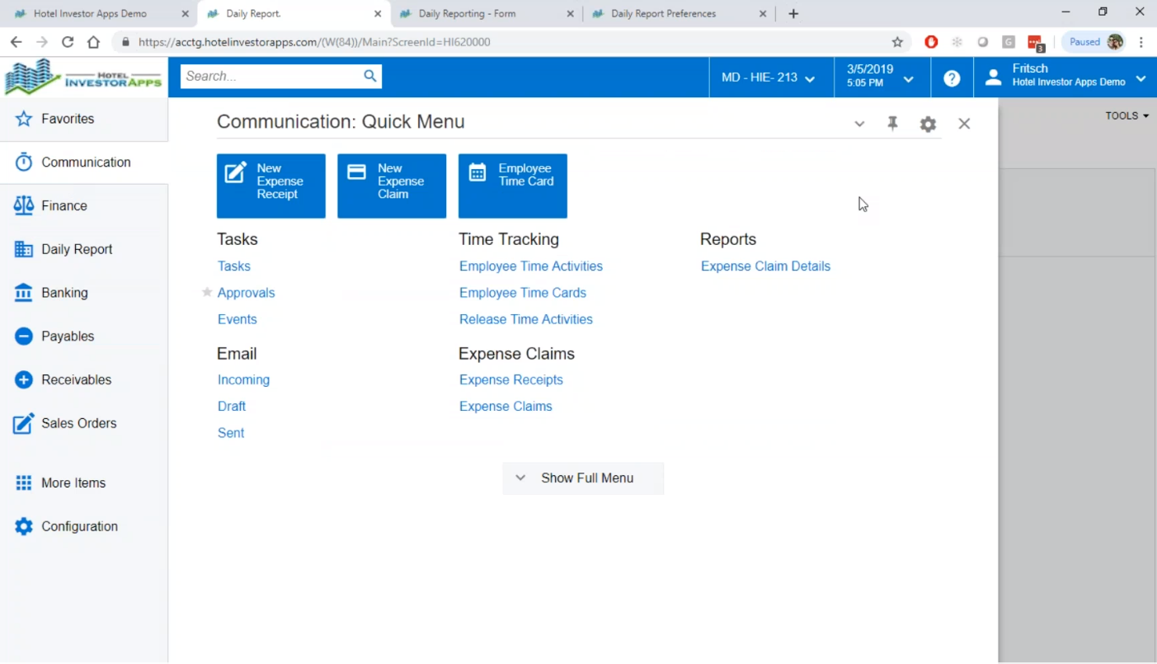Open More Items grid icon
The height and width of the screenshot is (664, 1157).
(24, 483)
